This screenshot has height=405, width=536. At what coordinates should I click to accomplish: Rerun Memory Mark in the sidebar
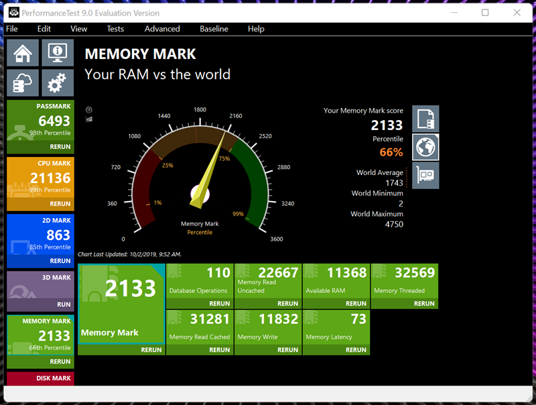[60, 361]
